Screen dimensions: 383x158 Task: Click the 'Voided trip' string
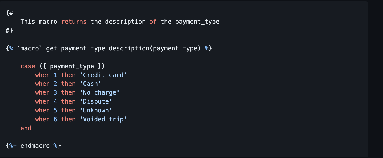point(103,119)
